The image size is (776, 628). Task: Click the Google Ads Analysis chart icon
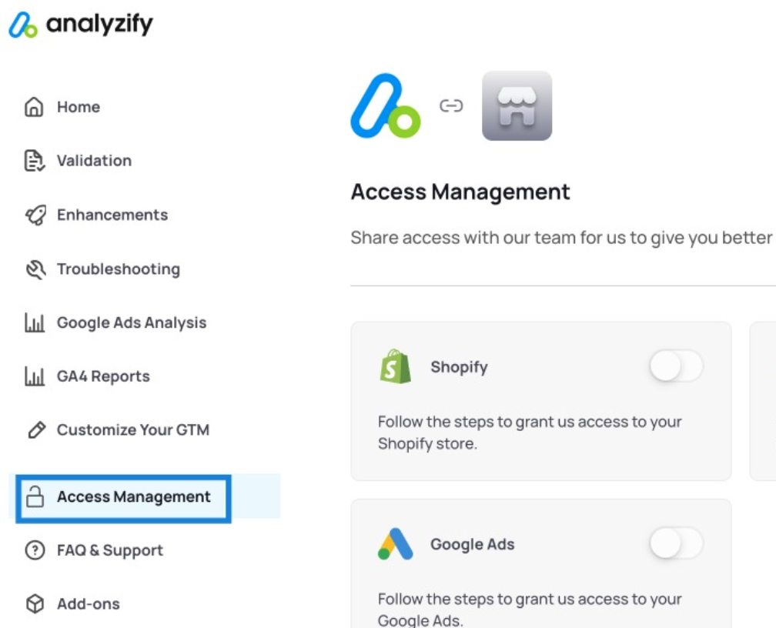coord(35,322)
